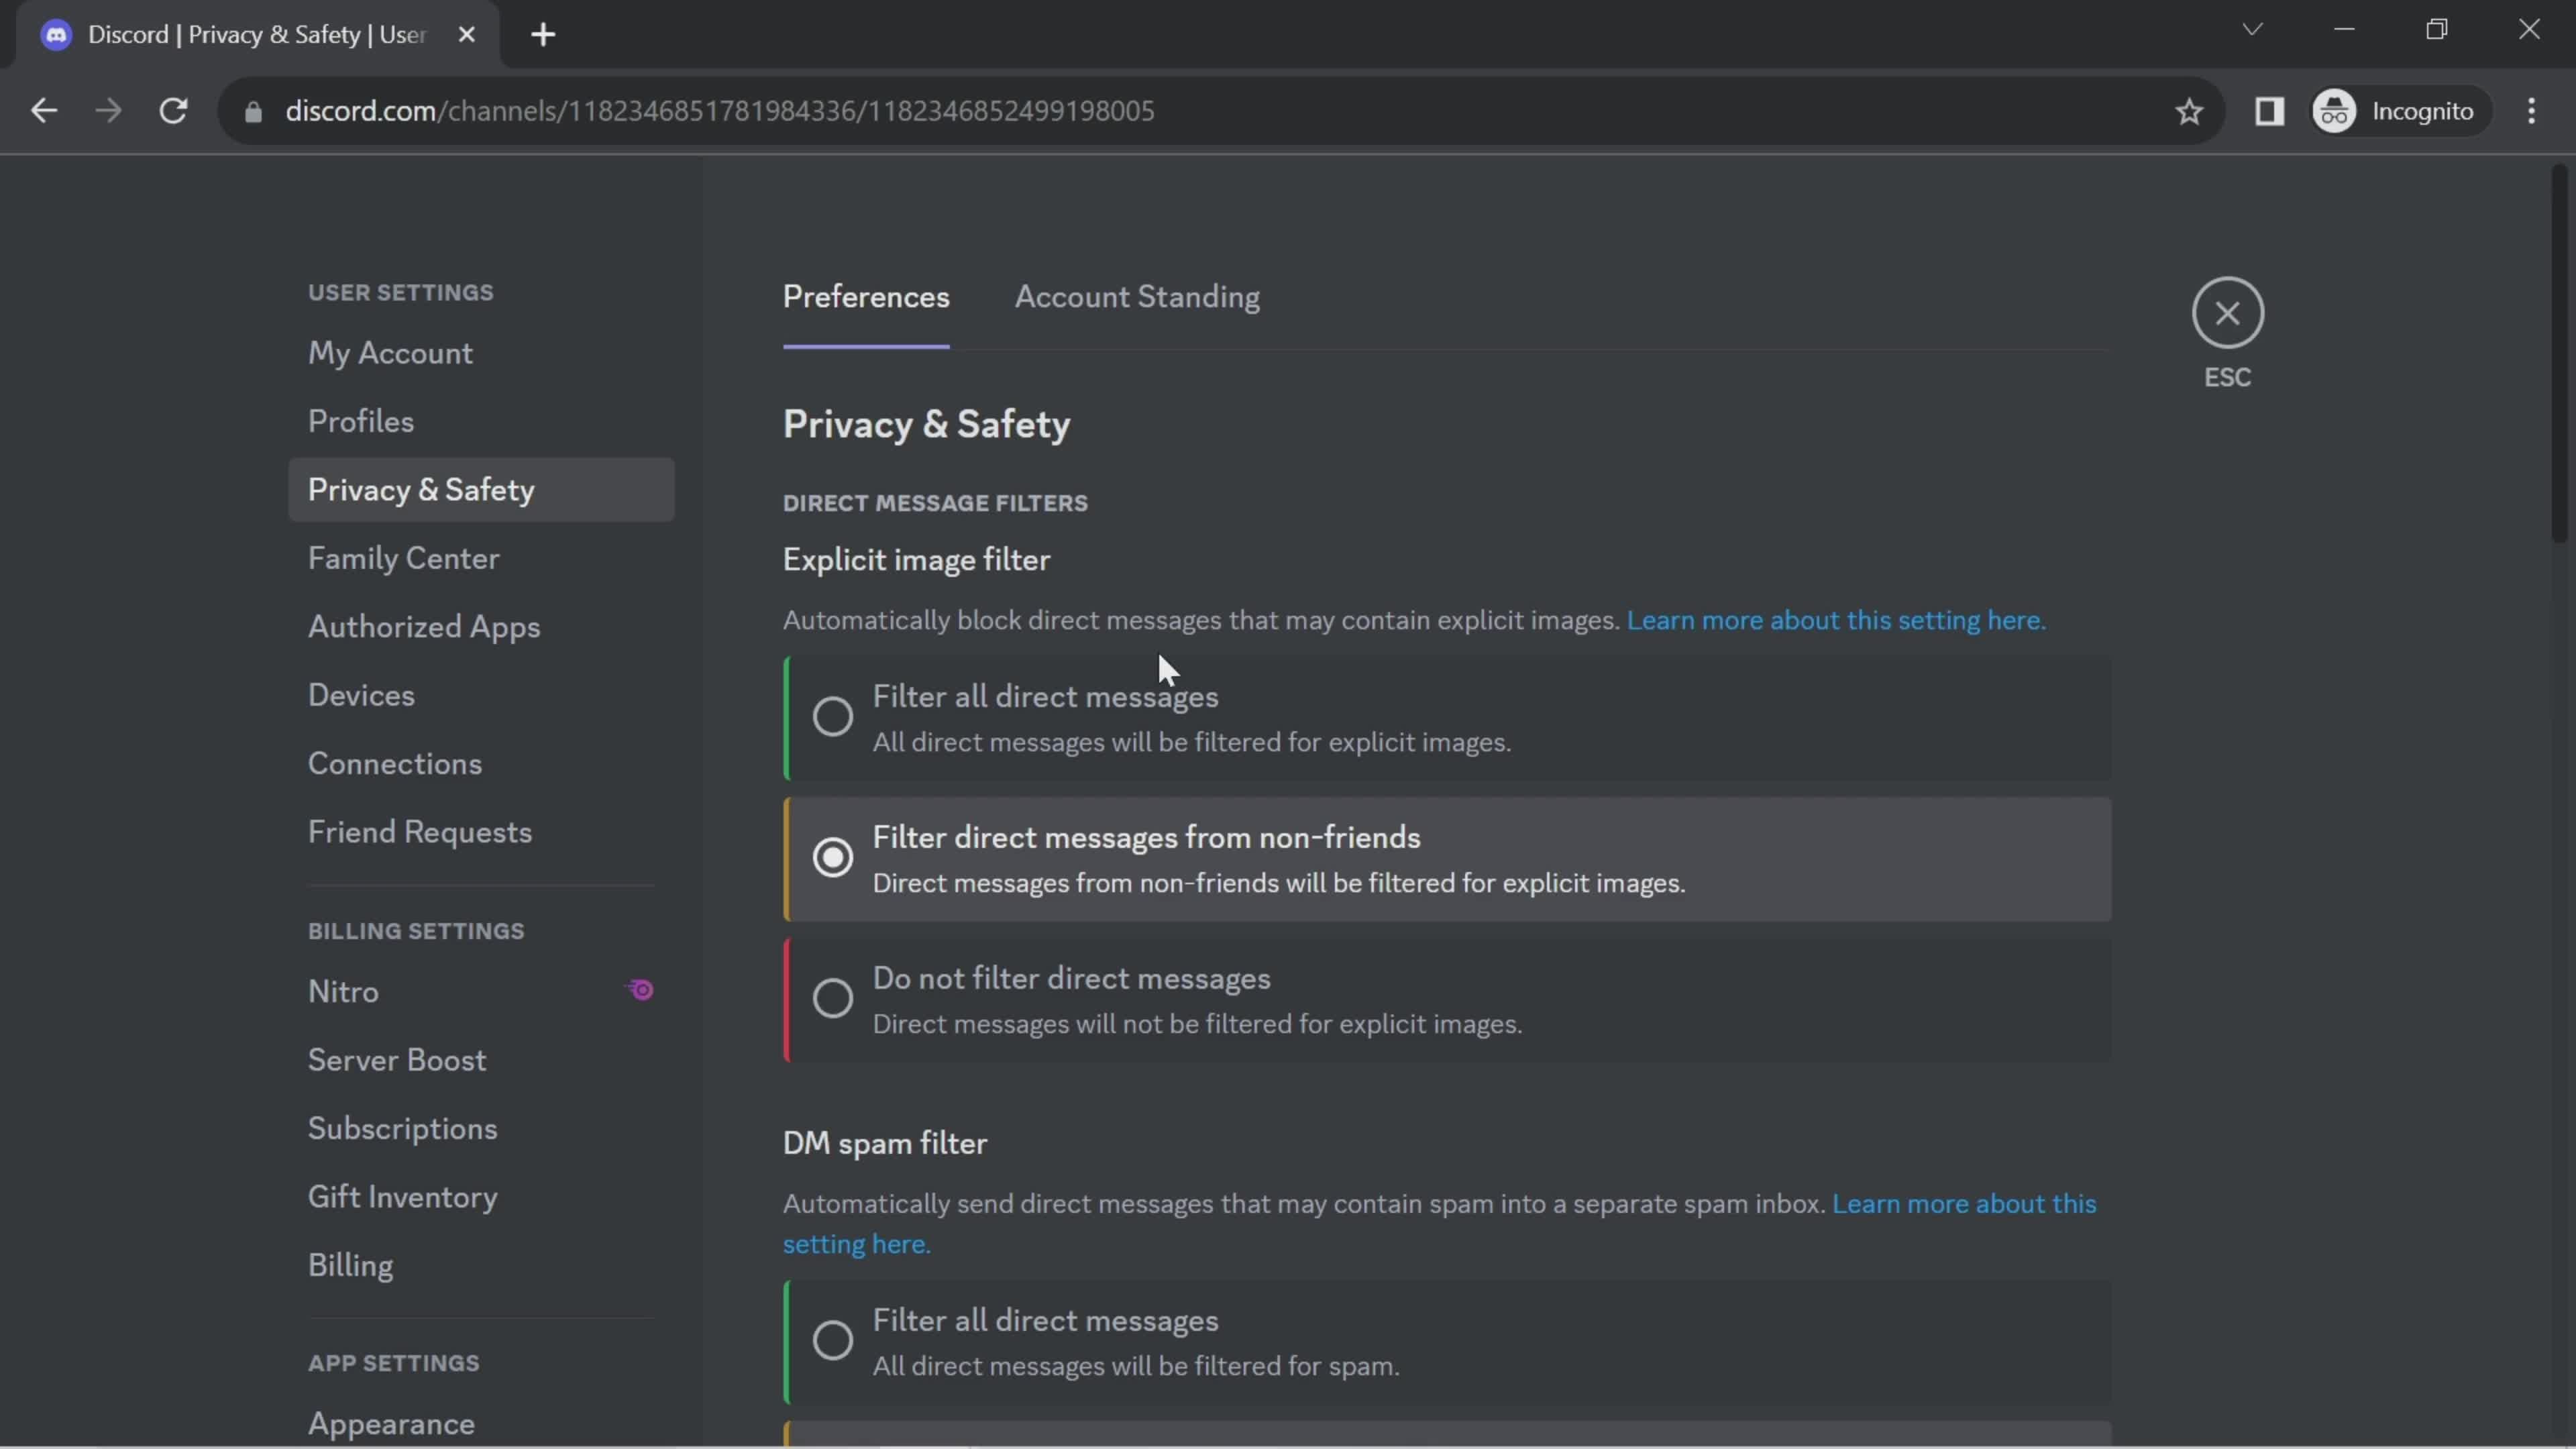Screen dimensions: 2576x1449
Task: Select Filter all direct messages option
Action: [x=832, y=714]
